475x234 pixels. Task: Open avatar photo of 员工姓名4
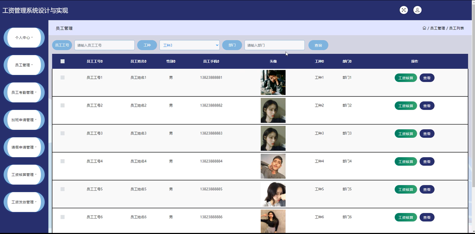273,166
